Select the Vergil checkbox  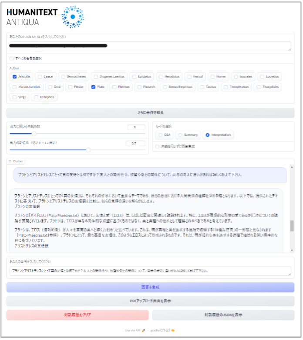(14, 97)
